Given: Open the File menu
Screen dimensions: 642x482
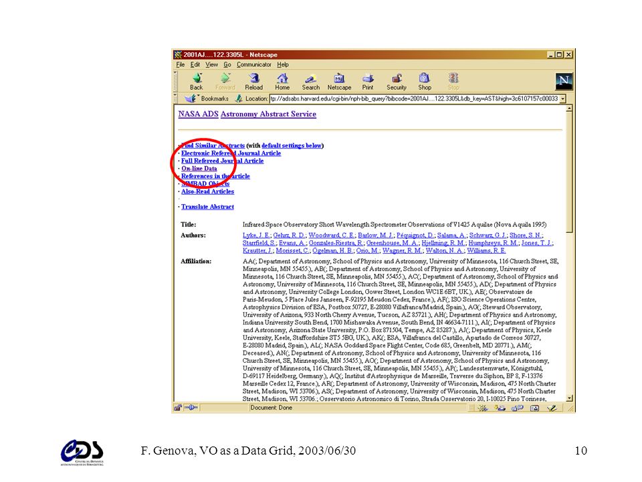Looking at the screenshot, I should click(x=180, y=65).
